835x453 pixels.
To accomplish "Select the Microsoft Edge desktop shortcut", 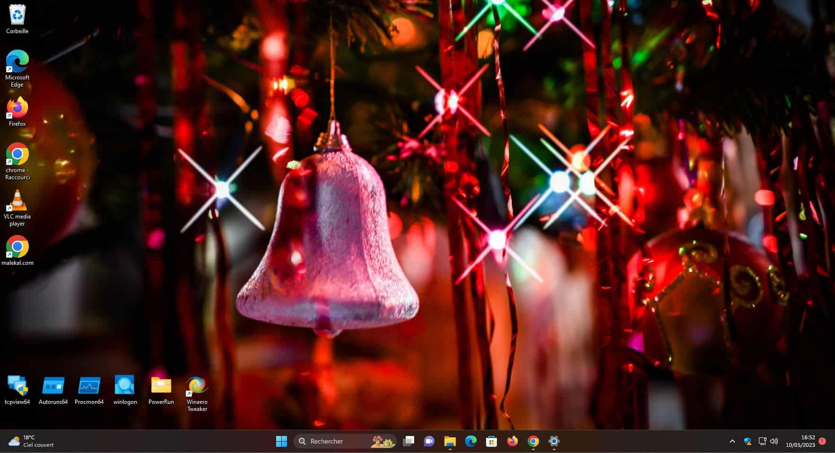I will click(17, 68).
